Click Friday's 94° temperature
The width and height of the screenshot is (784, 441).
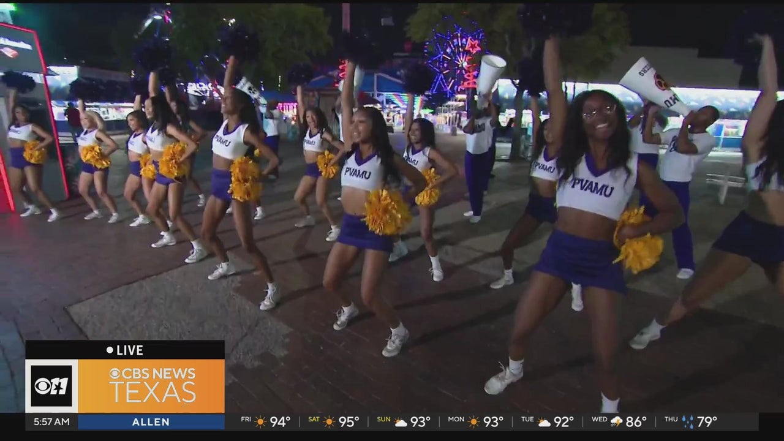[x=280, y=421]
